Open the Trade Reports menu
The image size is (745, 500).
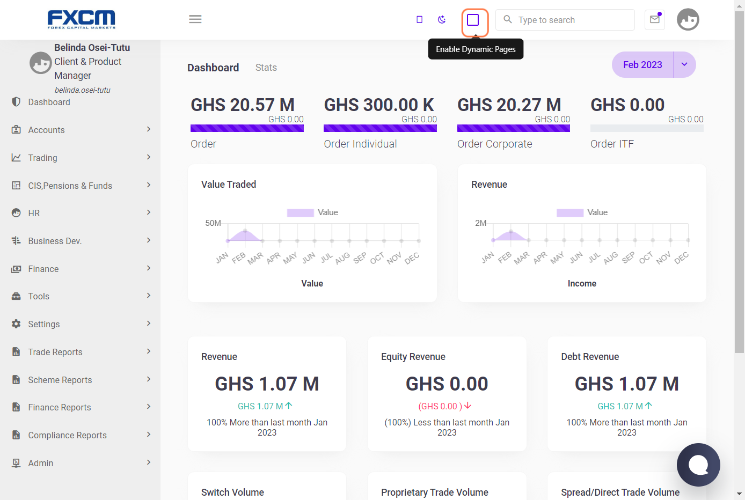pos(55,352)
